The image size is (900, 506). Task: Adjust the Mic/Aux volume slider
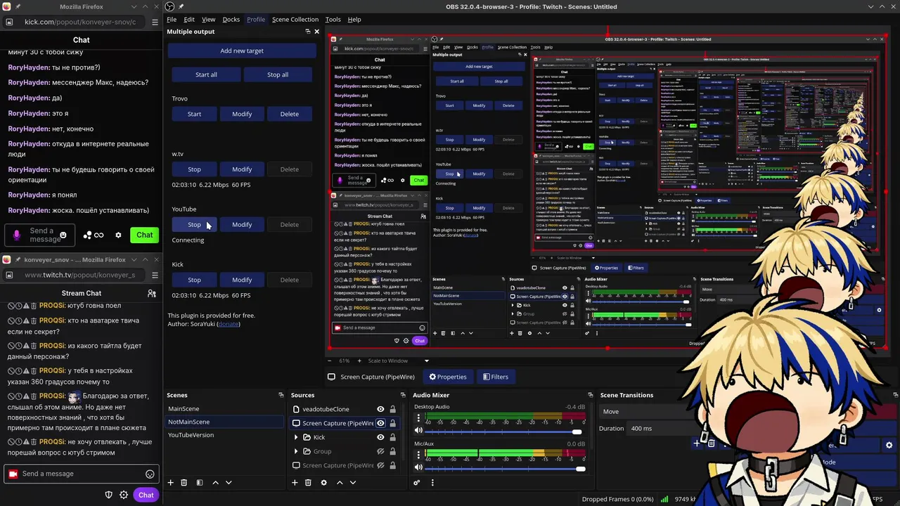point(503,469)
